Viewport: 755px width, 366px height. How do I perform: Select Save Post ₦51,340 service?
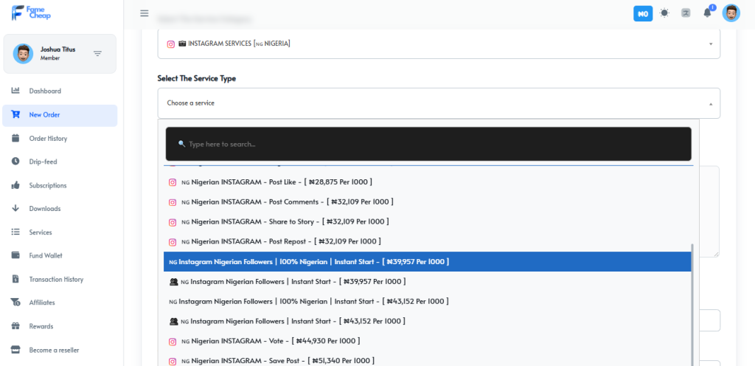coord(428,361)
